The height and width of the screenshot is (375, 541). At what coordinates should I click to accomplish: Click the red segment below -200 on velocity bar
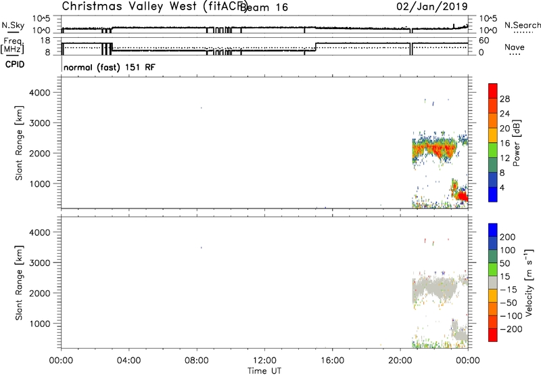tap(493, 335)
